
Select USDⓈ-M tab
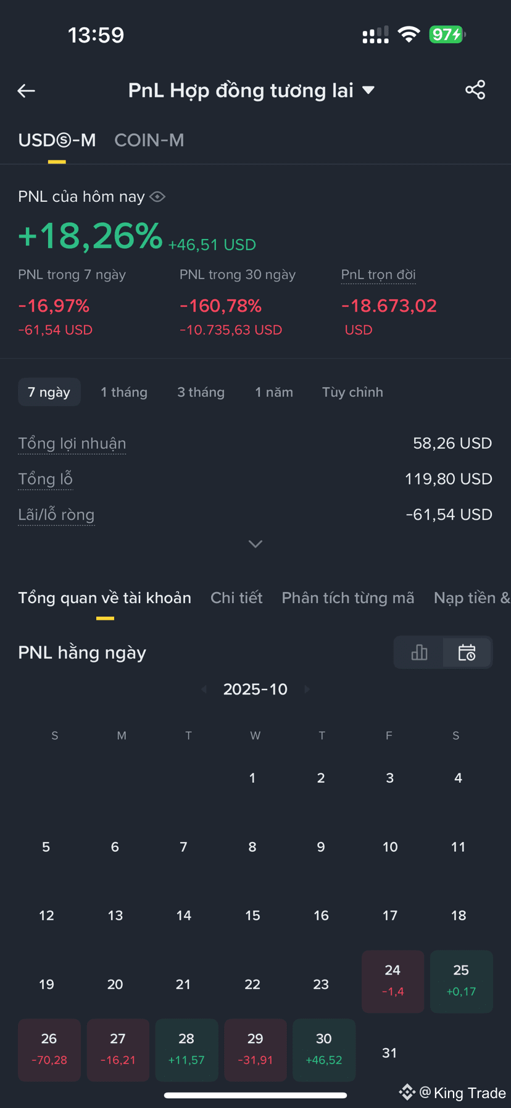pyautogui.click(x=57, y=140)
